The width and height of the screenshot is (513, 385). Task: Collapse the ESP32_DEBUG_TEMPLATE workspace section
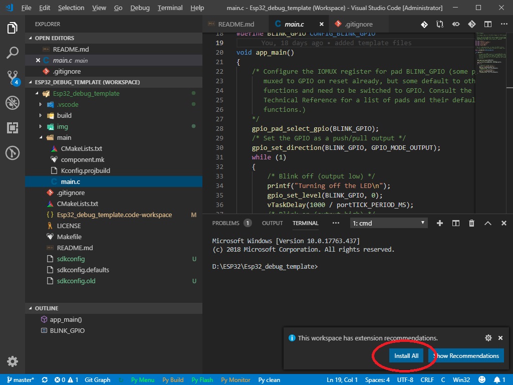[x=31, y=82]
